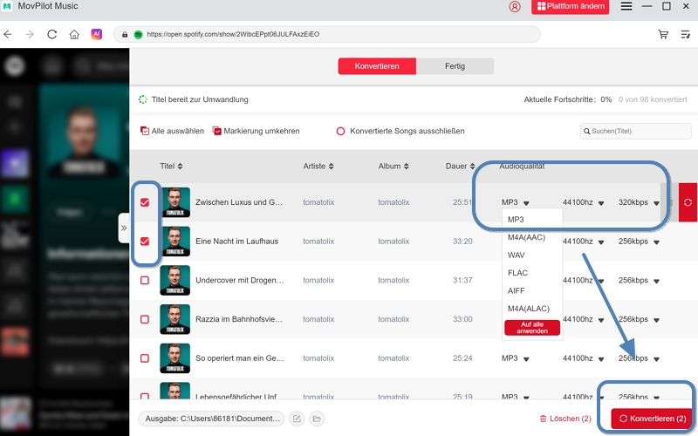The width and height of the screenshot is (698, 436).
Task: Sort by Album column arrows
Action: pos(406,166)
